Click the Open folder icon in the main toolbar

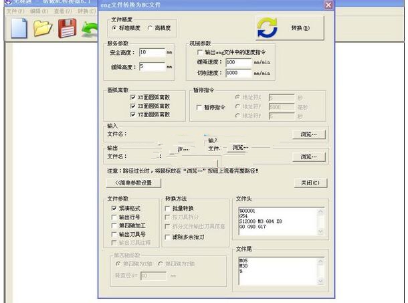coord(43,28)
